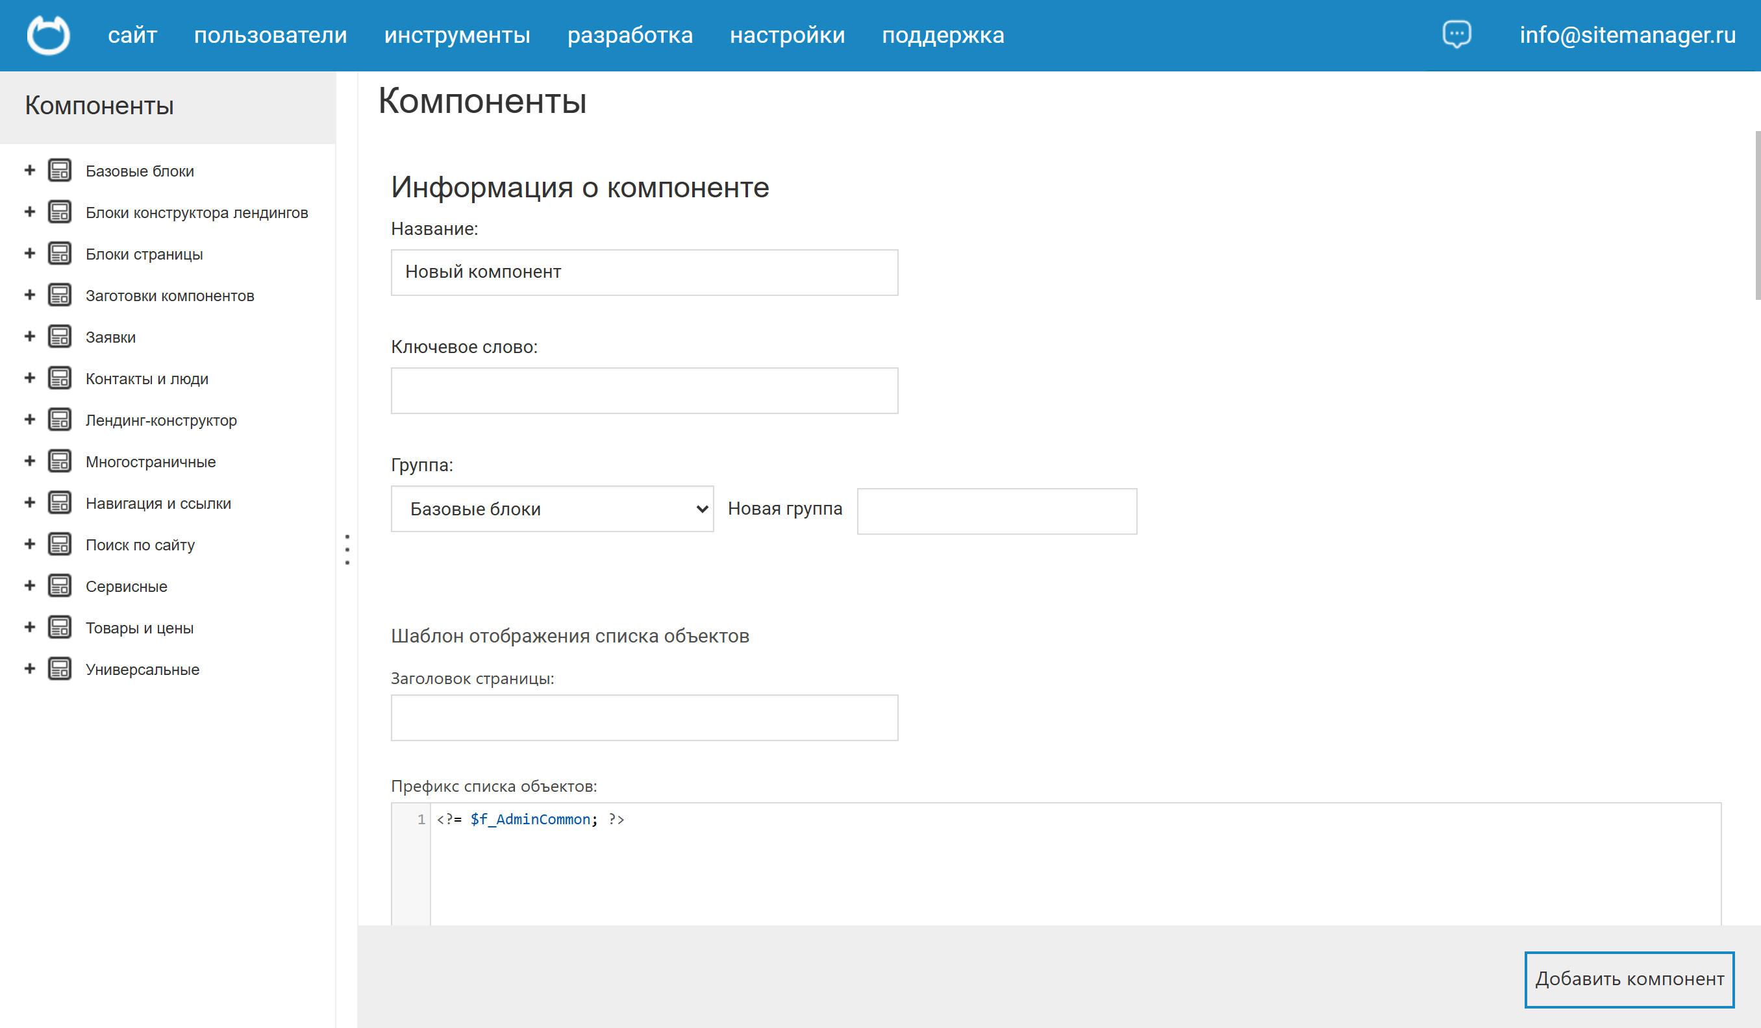Image resolution: width=1761 pixels, height=1028 pixels.
Task: Select Контакты и люди in the tree
Action: [147, 379]
